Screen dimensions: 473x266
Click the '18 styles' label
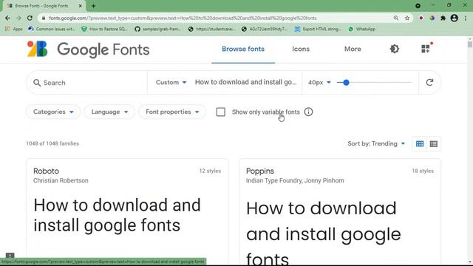pos(423,171)
